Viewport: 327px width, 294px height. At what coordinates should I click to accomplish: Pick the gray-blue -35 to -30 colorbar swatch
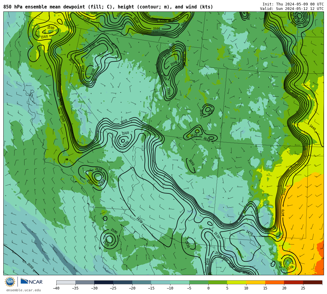[85, 282]
